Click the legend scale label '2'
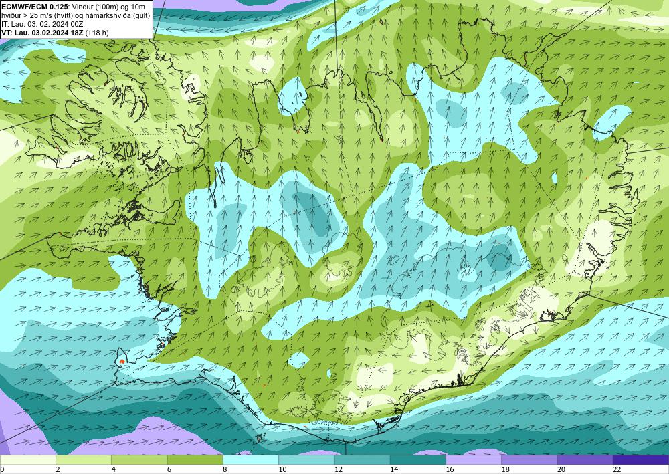 click(x=58, y=470)
